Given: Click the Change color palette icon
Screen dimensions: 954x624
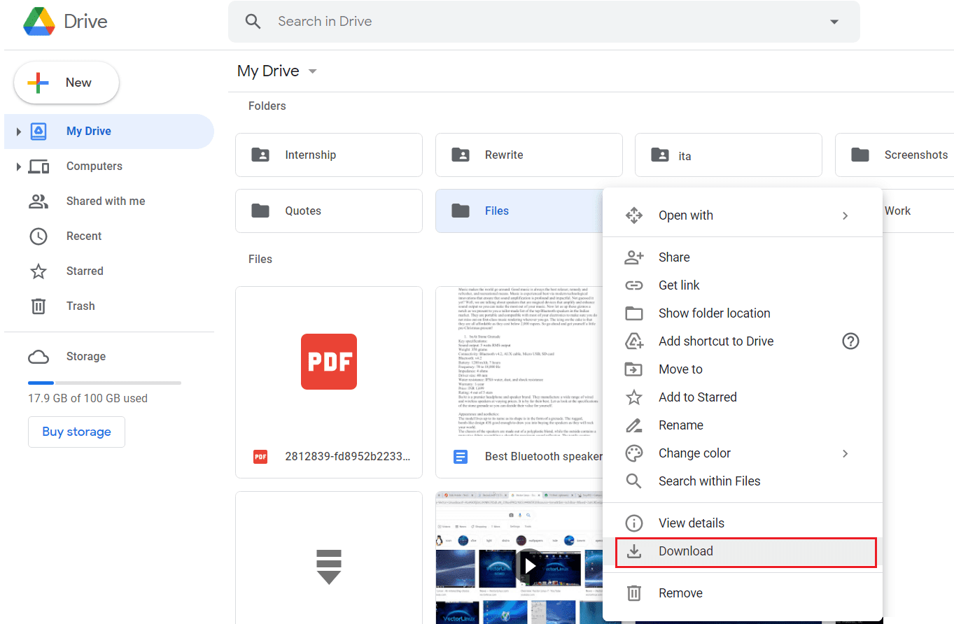Looking at the screenshot, I should (x=633, y=453).
